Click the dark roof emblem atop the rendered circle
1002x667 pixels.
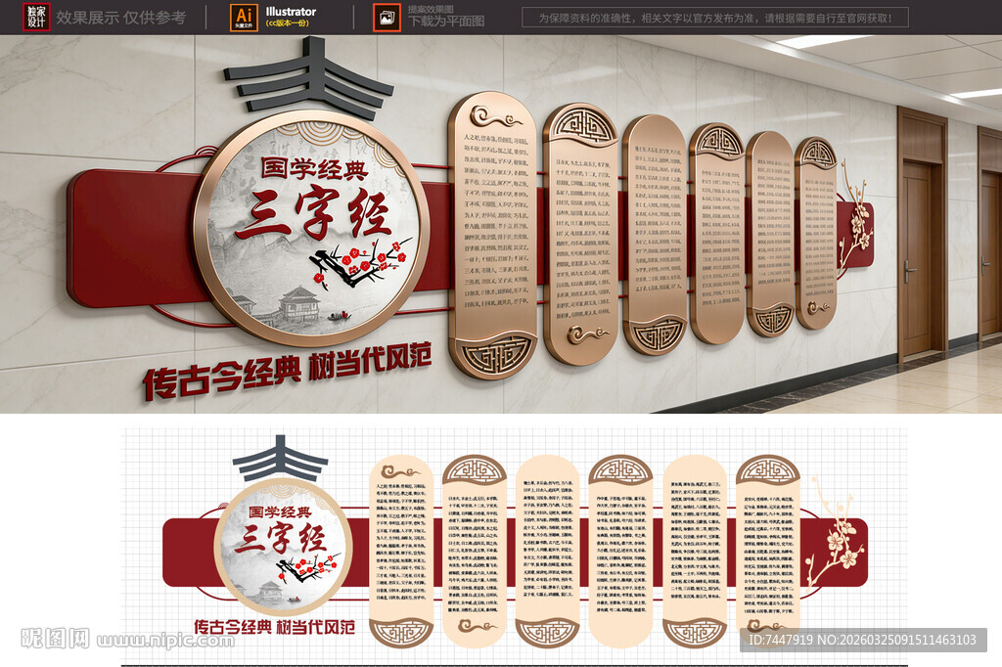click(308, 77)
